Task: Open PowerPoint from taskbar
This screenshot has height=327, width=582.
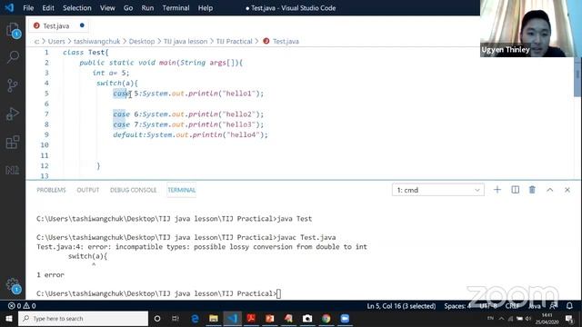Action: (270, 319)
